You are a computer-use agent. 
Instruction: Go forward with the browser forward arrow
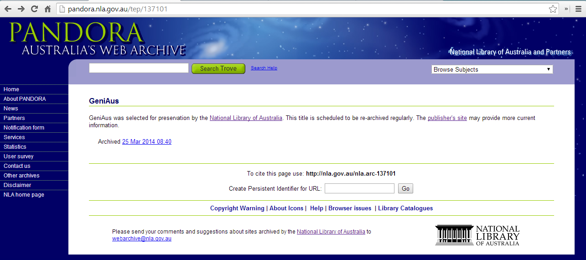pos(21,9)
